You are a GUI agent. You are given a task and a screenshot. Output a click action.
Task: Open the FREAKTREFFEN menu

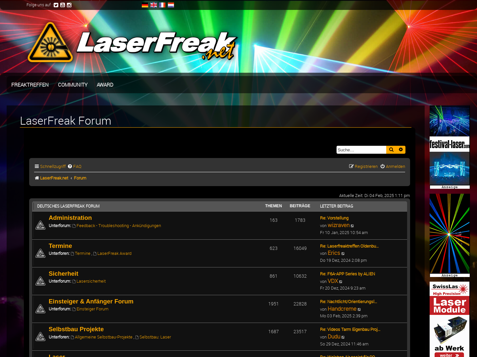[30, 85]
